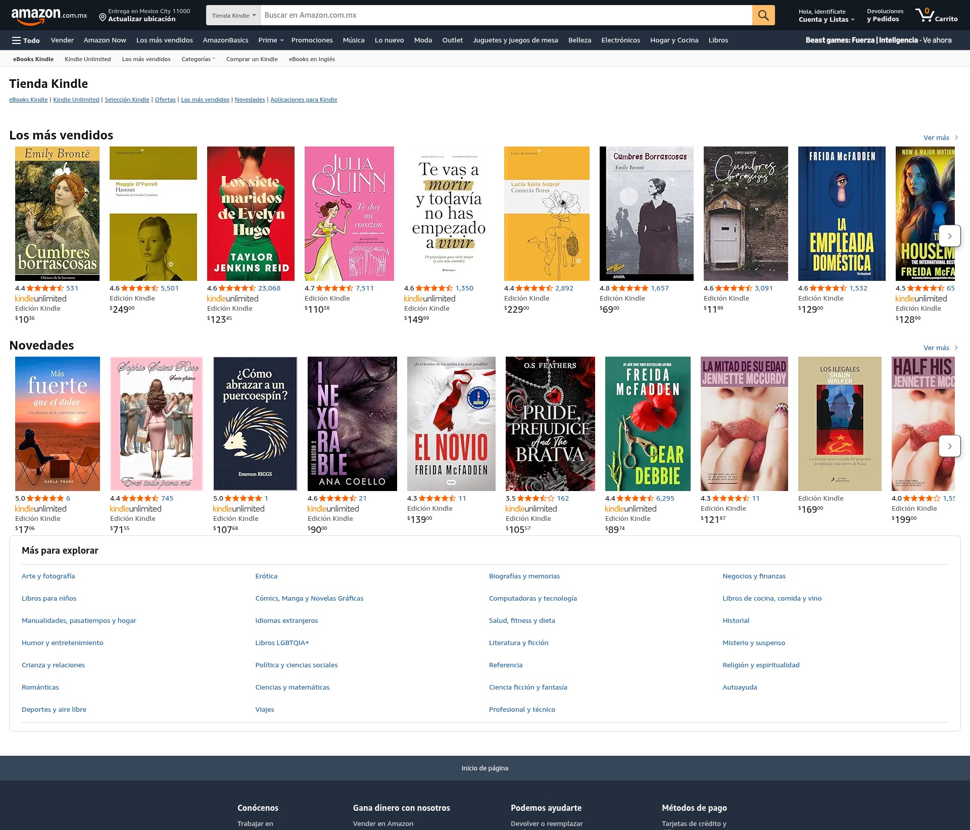Screen dimensions: 970x830
Task: Select Los más vendidos in main navigation
Action: pyautogui.click(x=165, y=40)
